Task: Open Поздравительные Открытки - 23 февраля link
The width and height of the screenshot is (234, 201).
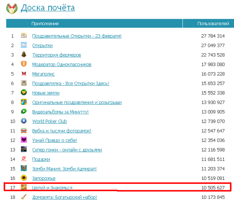Action: point(77,36)
